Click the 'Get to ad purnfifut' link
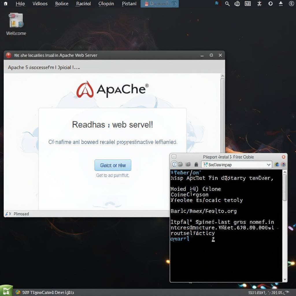This screenshot has width=296, height=296. click(x=112, y=175)
